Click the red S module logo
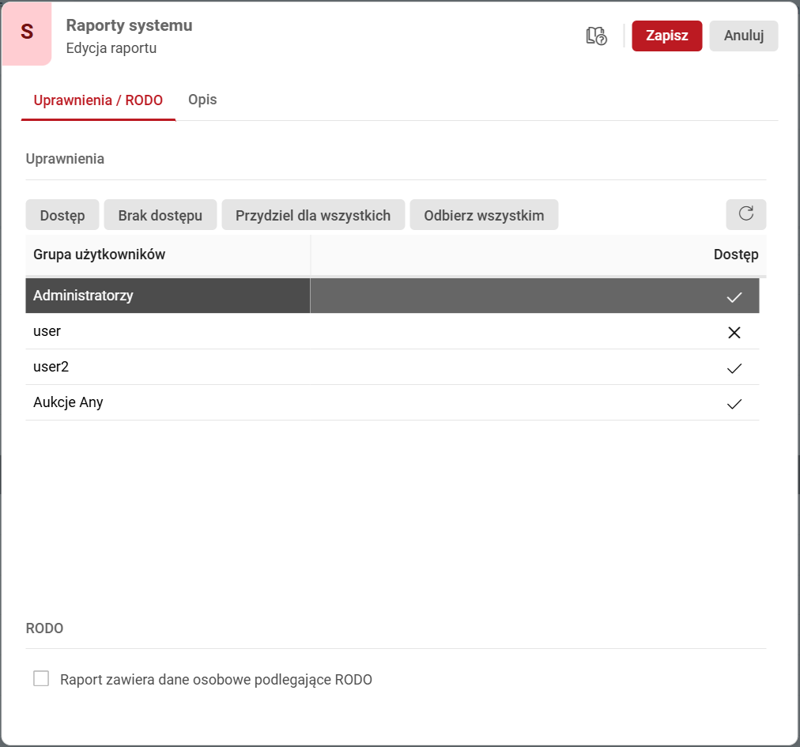The image size is (800, 747). (27, 32)
